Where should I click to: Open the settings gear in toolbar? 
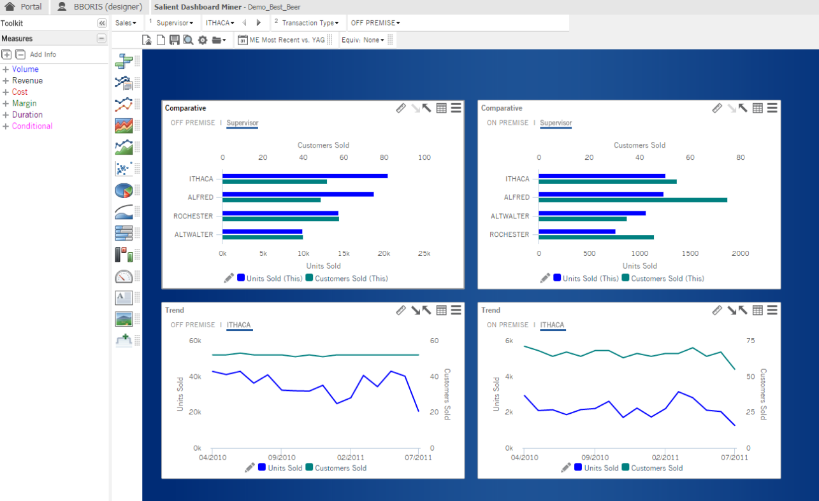[203, 40]
